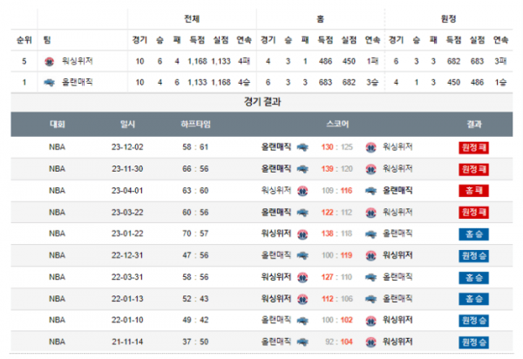This screenshot has height=359, width=523.
Task: Click the 112 : 106 score
Action: tap(336, 299)
